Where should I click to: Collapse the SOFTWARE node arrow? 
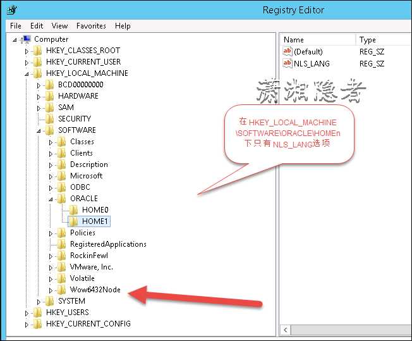(x=39, y=131)
